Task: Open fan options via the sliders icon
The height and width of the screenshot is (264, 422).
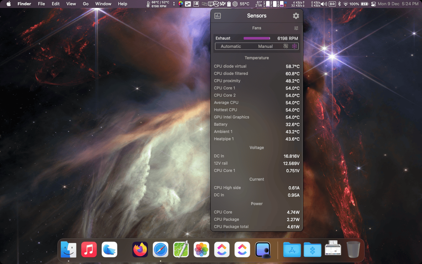Action: point(296,28)
